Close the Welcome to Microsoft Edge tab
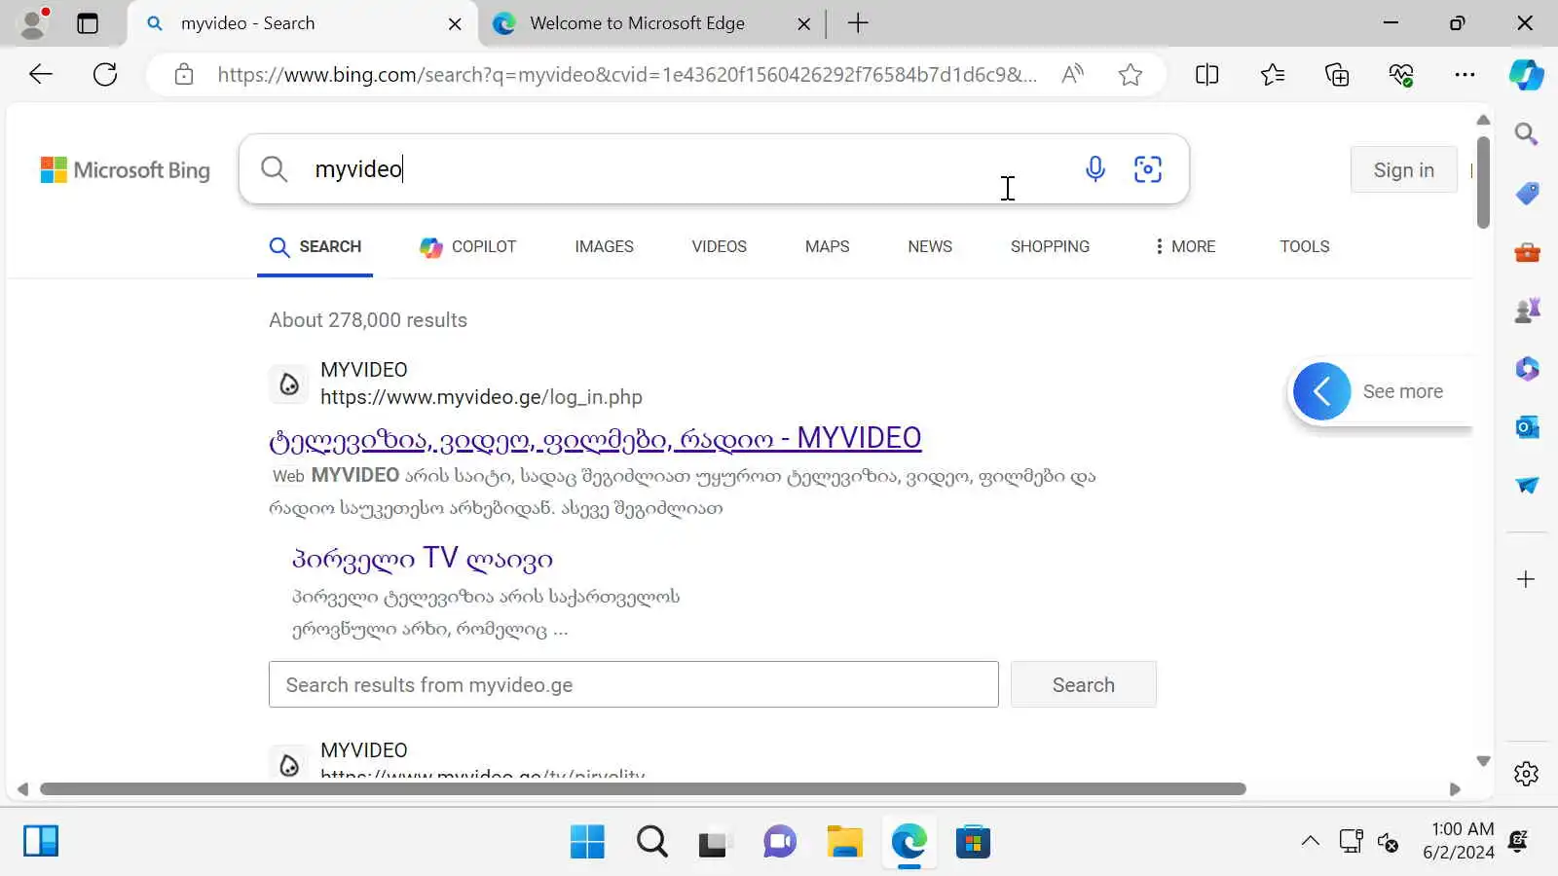The width and height of the screenshot is (1558, 876). [x=803, y=24]
